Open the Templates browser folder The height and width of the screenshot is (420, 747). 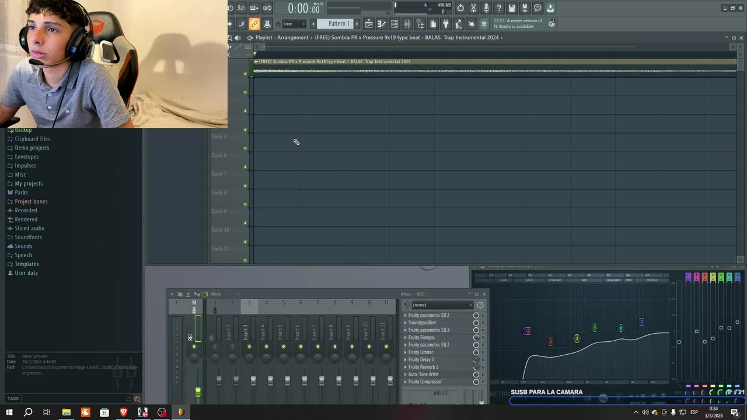(26, 264)
